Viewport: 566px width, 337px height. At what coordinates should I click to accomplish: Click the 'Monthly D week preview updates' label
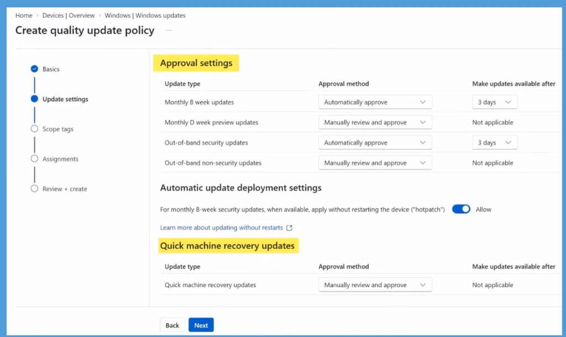coord(212,122)
